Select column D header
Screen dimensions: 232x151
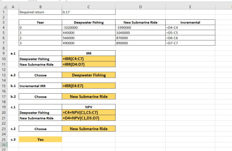click(140, 7)
